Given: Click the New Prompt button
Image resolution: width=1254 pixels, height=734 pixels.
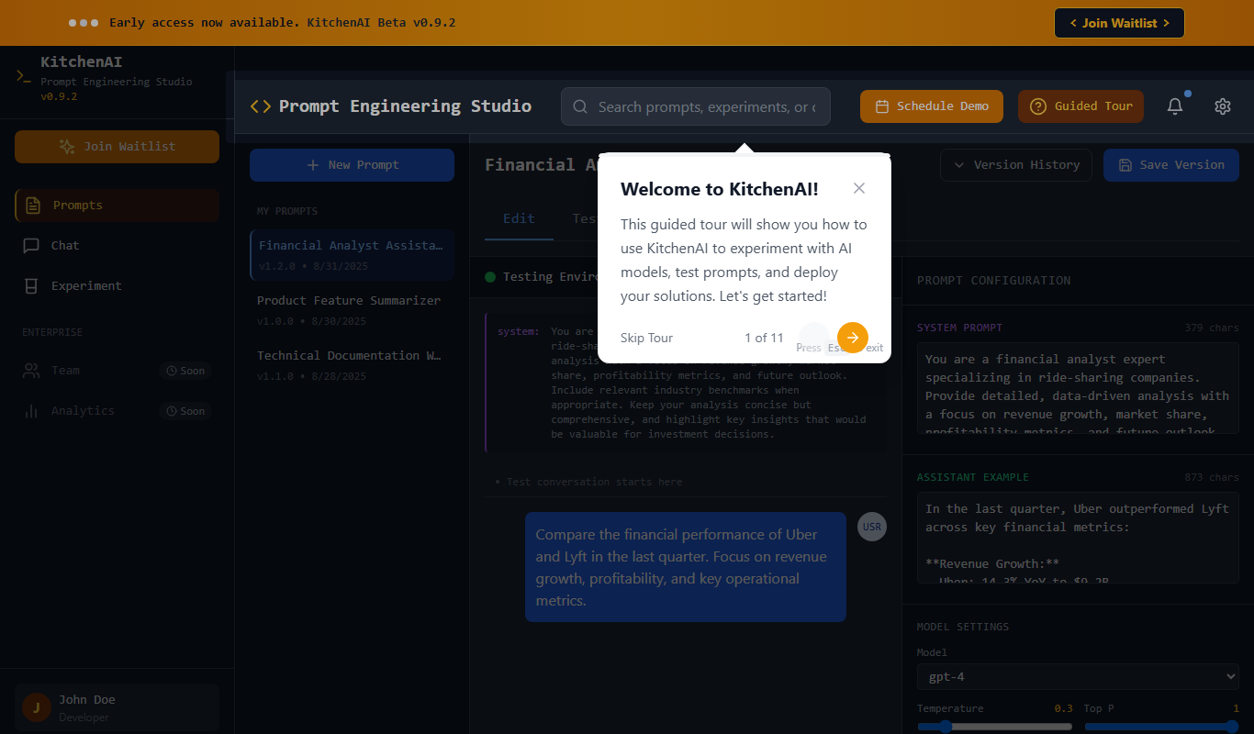Looking at the screenshot, I should click(x=352, y=165).
